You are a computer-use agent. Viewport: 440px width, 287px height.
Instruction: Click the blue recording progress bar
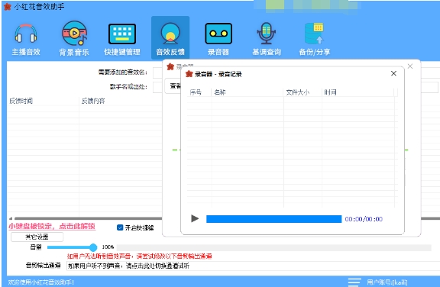click(x=274, y=219)
